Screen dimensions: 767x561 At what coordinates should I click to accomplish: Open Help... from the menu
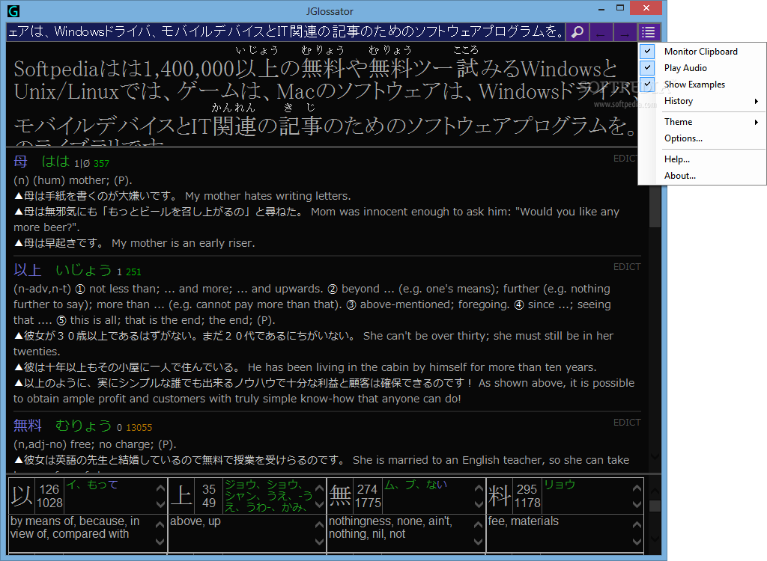702,159
